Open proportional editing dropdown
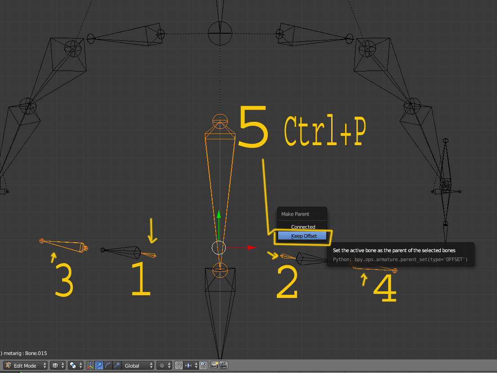Image resolution: width=497 pixels, height=373 pixels. click(x=164, y=365)
